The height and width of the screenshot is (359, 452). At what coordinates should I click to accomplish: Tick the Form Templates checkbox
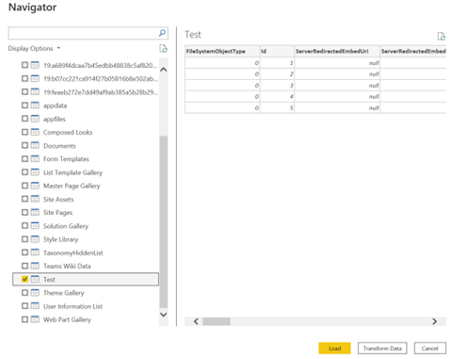[24, 159]
